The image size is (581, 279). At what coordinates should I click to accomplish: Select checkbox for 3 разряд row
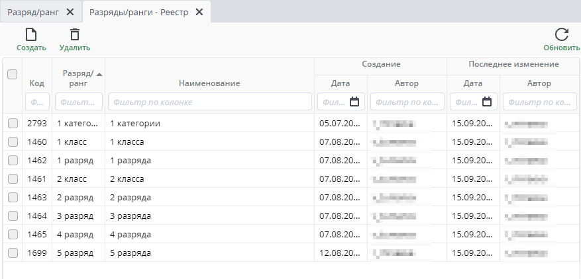coord(13,216)
